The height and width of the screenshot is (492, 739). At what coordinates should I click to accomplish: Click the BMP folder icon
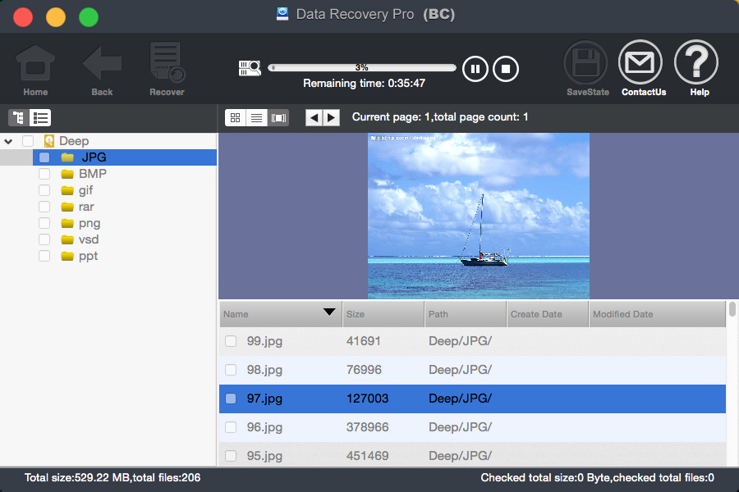(67, 174)
